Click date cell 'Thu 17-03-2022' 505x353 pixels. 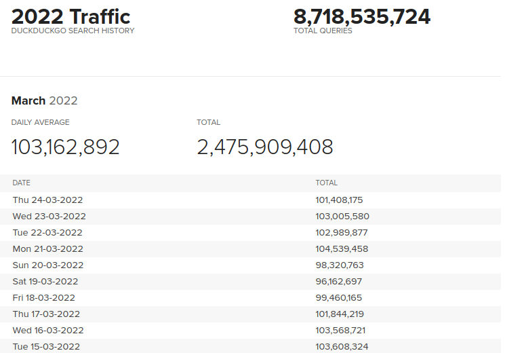click(x=46, y=314)
